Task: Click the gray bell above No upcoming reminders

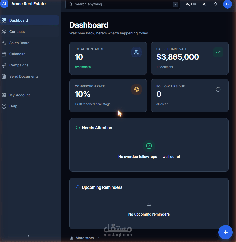Action: (x=149, y=205)
